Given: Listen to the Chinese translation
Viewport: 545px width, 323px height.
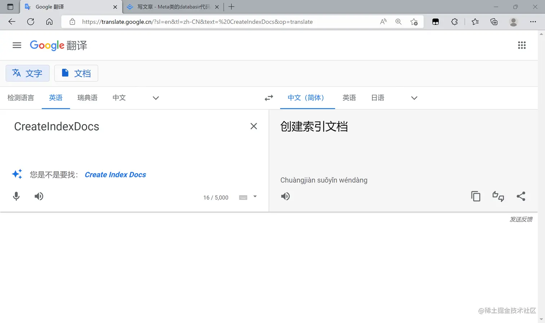Looking at the screenshot, I should (x=285, y=196).
